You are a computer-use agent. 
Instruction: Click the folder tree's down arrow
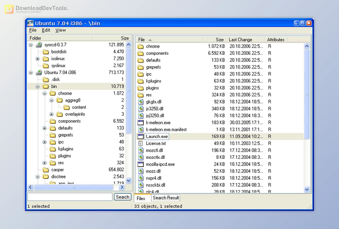(128, 181)
